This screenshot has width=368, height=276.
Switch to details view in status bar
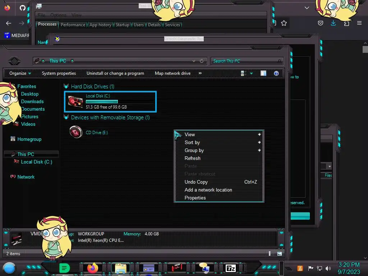[270, 253]
